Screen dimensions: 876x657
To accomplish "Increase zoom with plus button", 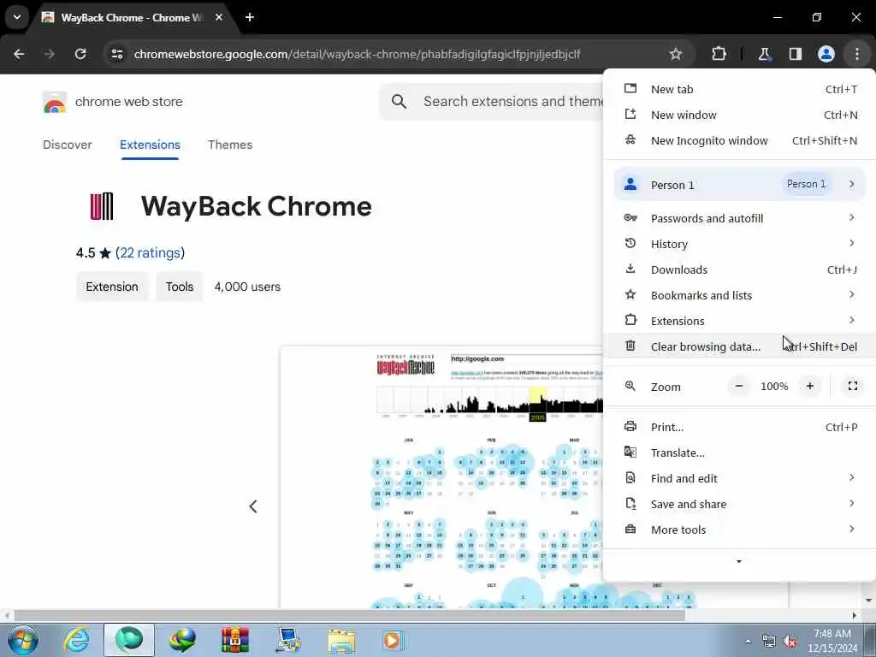I will (809, 386).
